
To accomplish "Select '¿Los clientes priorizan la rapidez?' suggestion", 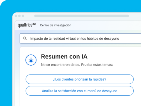I will point(80,79).
